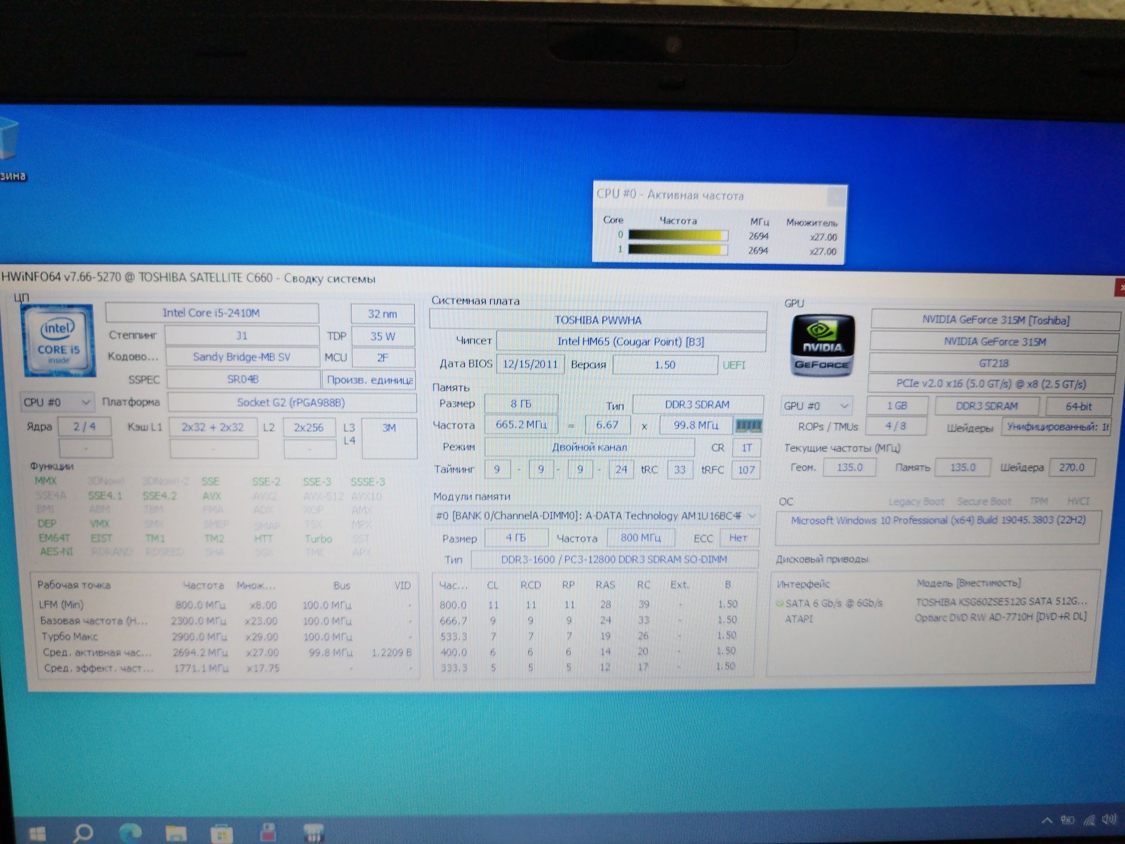Click the 2 / 4 cores field
This screenshot has width=1125, height=844.
point(84,427)
